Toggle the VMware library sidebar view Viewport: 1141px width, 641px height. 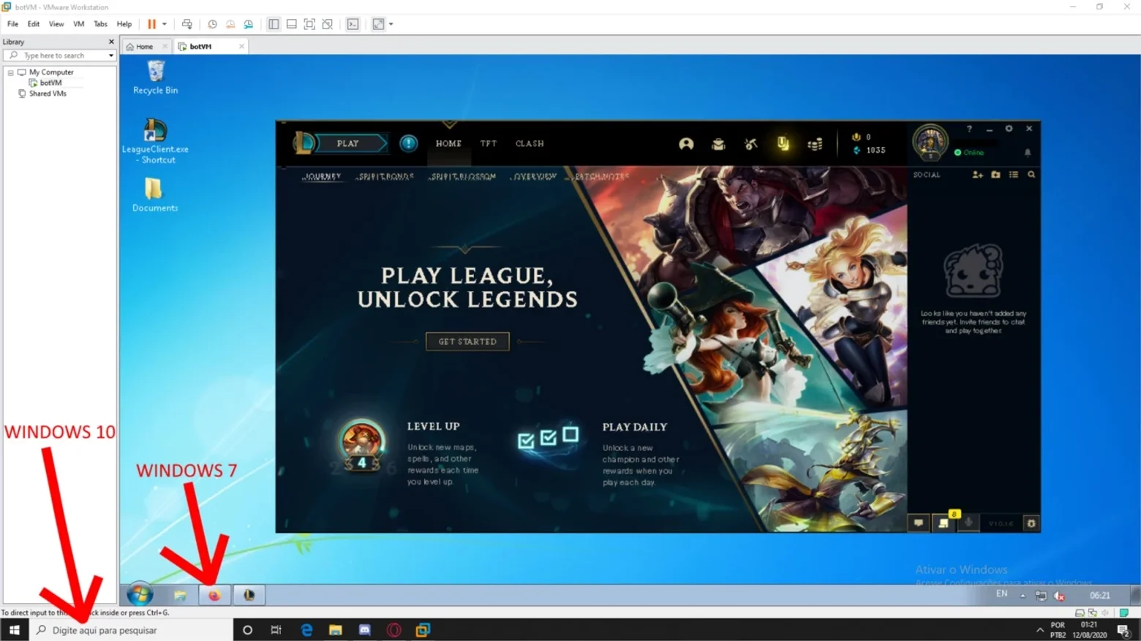coord(274,24)
